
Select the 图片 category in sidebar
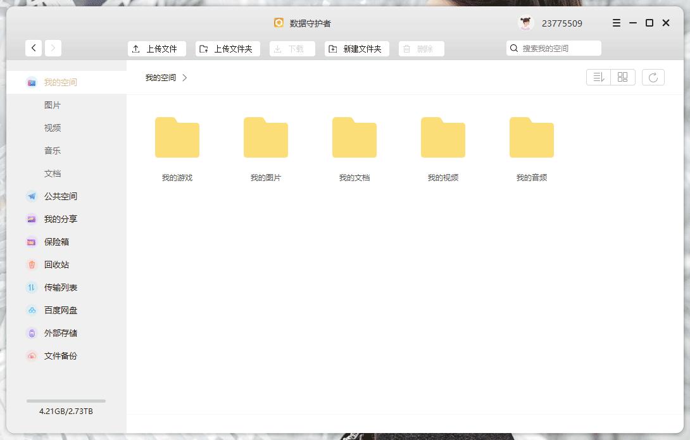click(x=53, y=104)
